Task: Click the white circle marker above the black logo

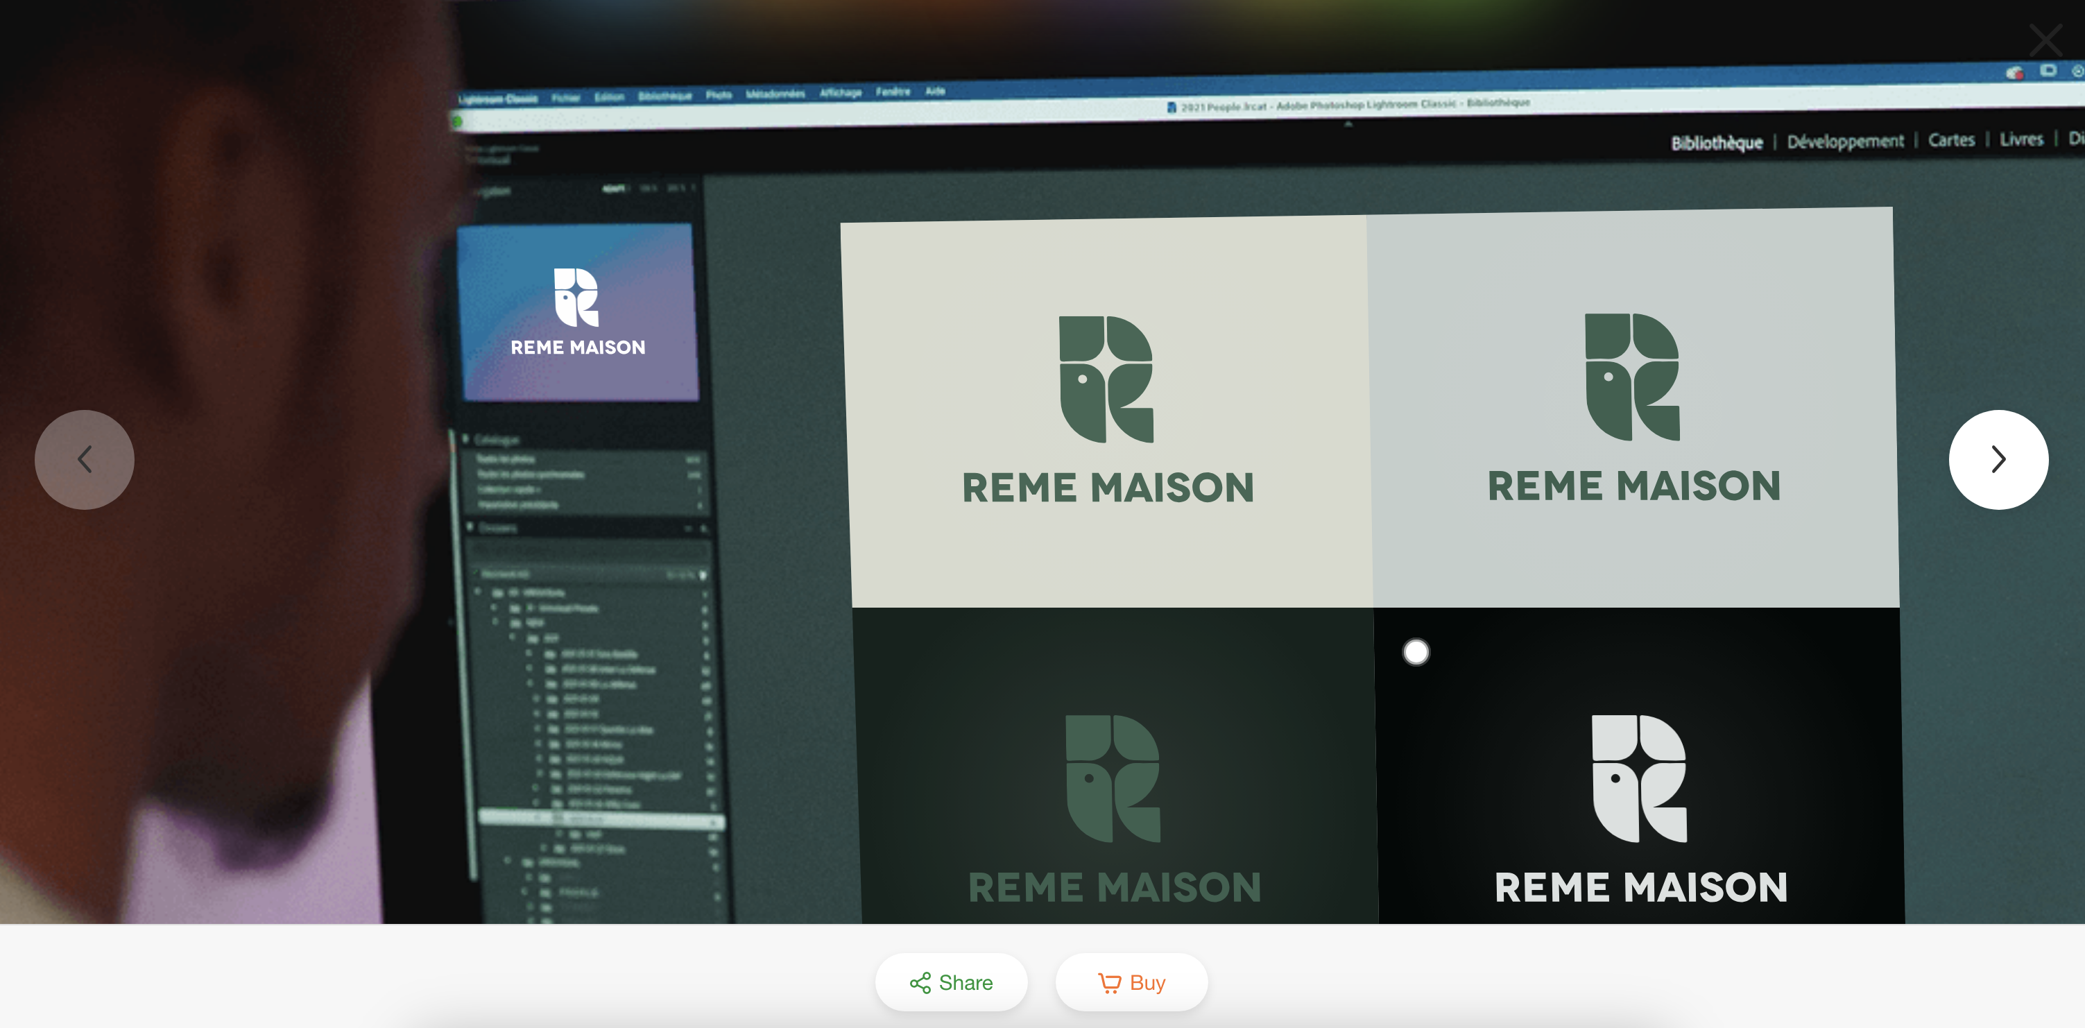Action: (1416, 651)
